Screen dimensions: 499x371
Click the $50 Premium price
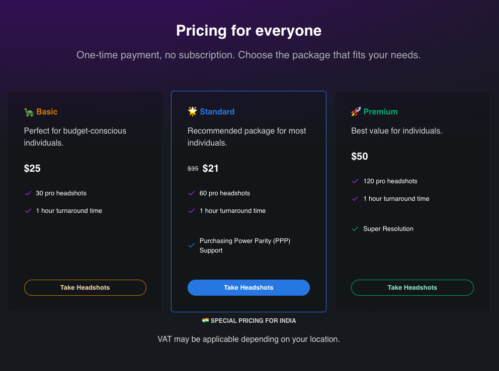tap(360, 156)
